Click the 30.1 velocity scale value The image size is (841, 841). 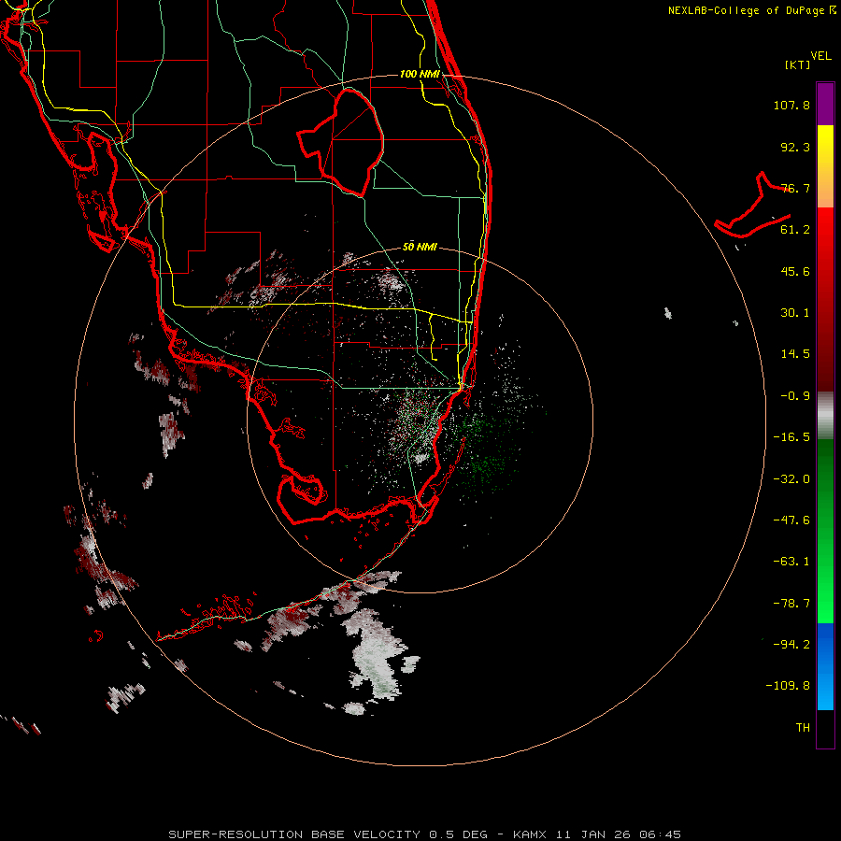click(795, 313)
